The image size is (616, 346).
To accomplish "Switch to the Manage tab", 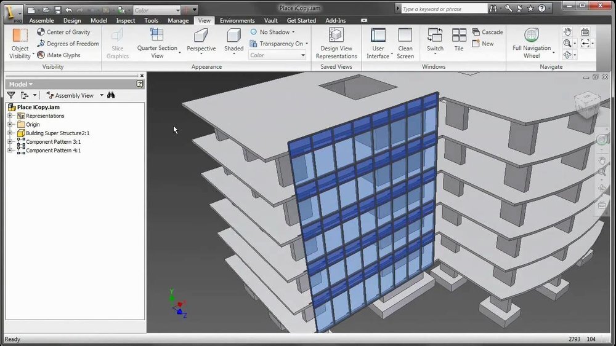I will pos(178,20).
